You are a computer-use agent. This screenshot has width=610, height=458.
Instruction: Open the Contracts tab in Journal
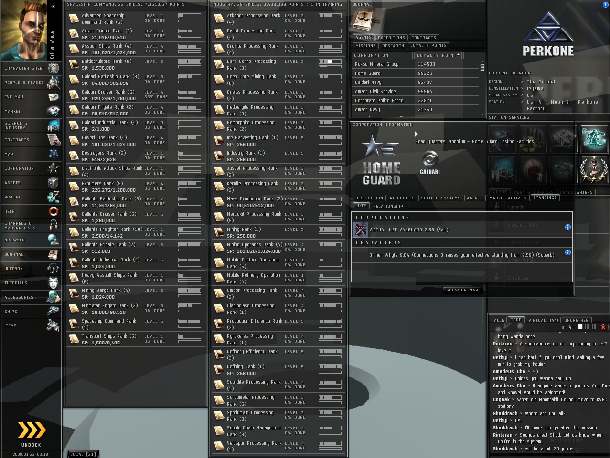pos(424,37)
